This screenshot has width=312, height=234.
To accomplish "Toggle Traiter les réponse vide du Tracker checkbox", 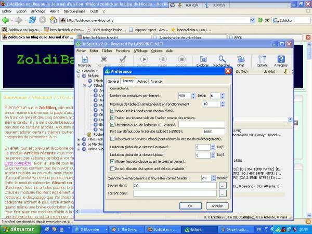I will tap(112, 118).
